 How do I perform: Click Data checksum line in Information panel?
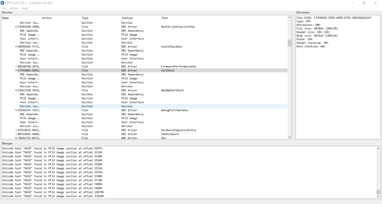(x=310, y=47)
